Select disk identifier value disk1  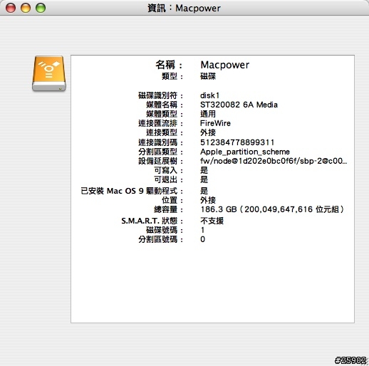pyautogui.click(x=210, y=95)
